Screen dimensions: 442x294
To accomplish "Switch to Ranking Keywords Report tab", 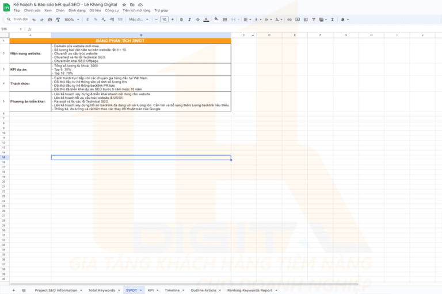I will click(x=250, y=291).
